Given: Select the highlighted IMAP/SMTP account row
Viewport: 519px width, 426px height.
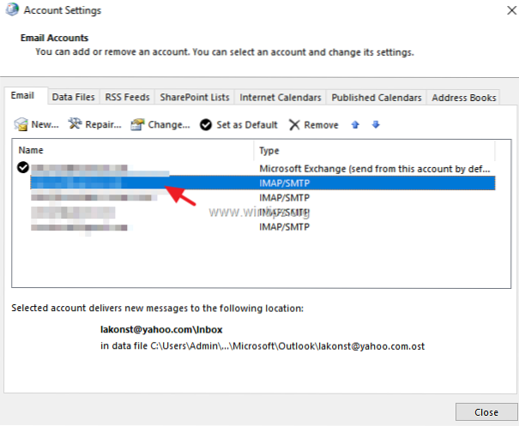Looking at the screenshot, I should pyautogui.click(x=257, y=183).
